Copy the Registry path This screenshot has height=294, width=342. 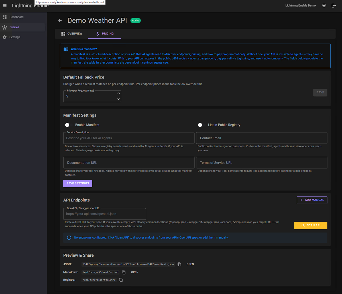(x=121, y=280)
